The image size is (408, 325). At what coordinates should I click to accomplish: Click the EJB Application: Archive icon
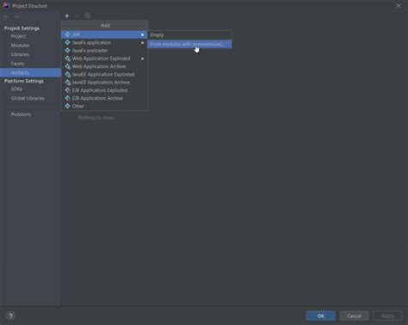coord(67,98)
